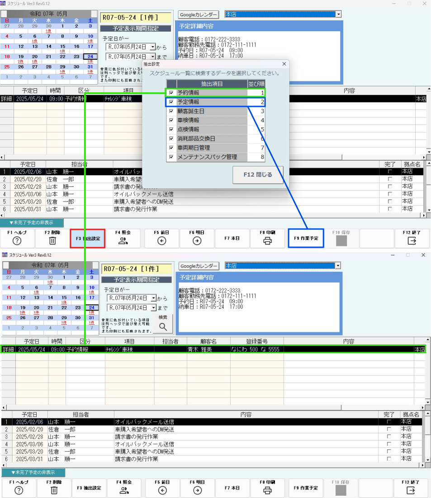
Task: Select day 15 in upper window calendar
Action: pyautogui.click(x=62, y=46)
